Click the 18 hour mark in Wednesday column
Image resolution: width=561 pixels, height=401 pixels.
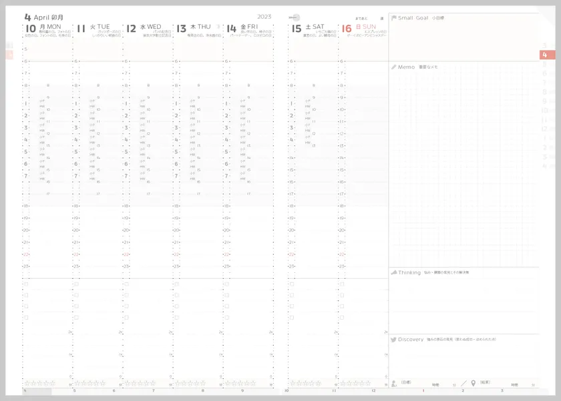[126, 206]
